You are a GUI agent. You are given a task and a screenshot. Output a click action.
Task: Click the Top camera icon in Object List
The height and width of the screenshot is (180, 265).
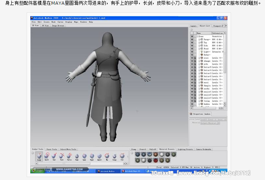[201, 42]
